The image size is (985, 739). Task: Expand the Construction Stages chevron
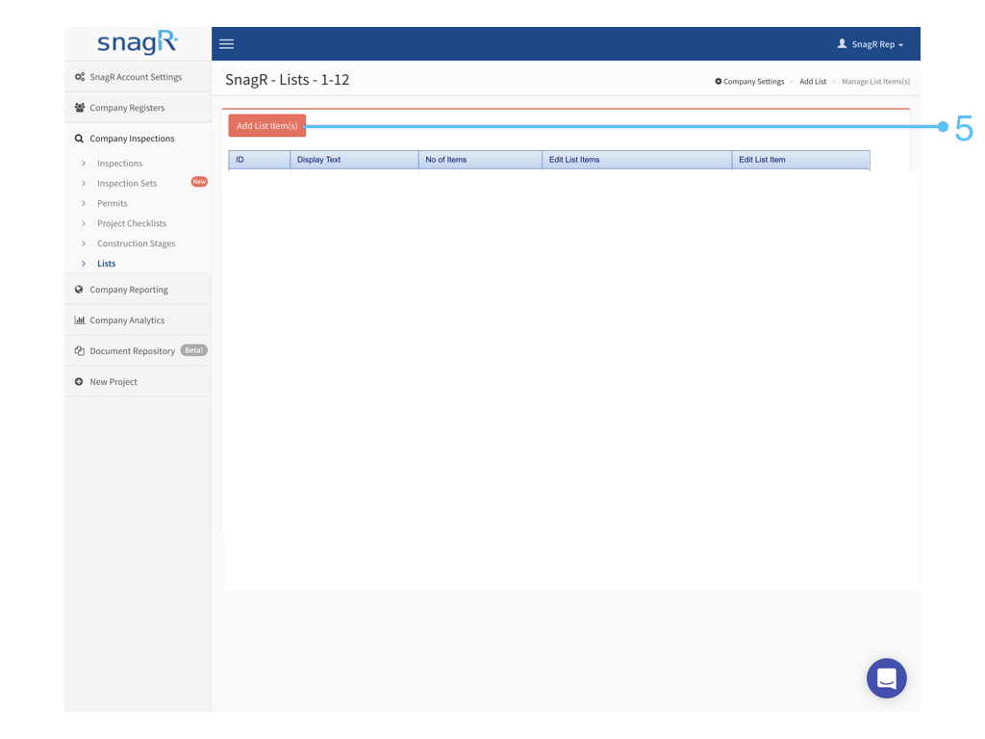(84, 243)
